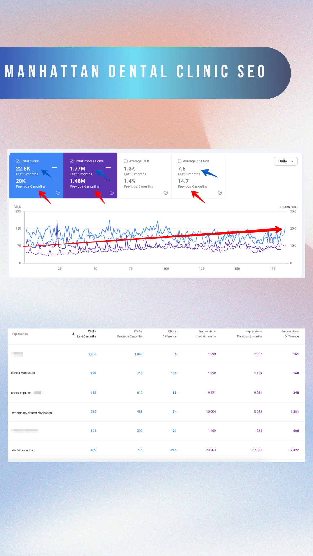
Task: Select Clicks Difference column header
Action: (x=170, y=334)
